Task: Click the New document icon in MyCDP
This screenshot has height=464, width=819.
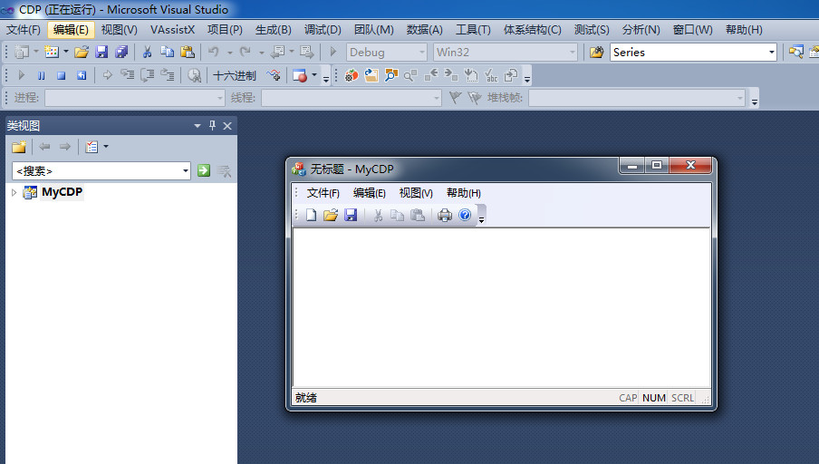Action: coord(312,215)
